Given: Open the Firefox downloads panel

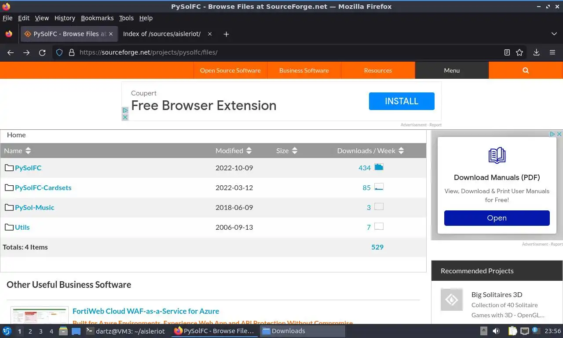Looking at the screenshot, I should [x=536, y=52].
